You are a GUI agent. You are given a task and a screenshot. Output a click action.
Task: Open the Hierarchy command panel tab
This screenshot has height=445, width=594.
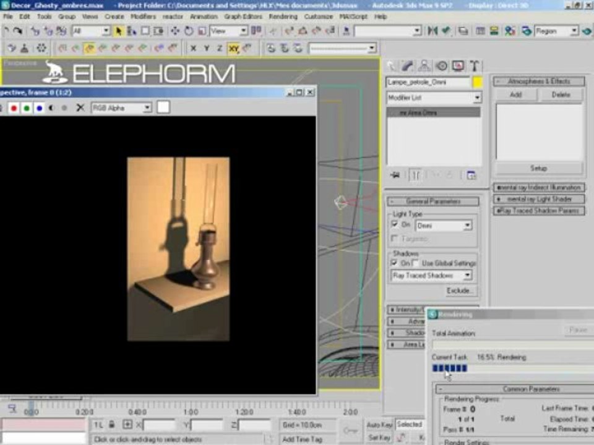[x=424, y=66]
